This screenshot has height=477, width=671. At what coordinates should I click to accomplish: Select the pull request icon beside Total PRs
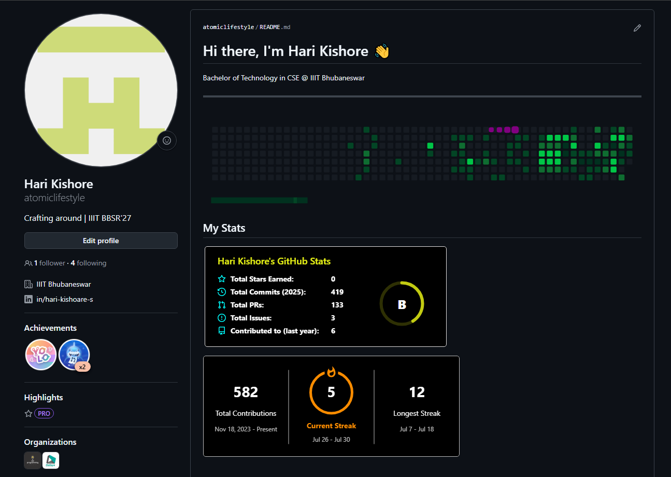tap(222, 304)
